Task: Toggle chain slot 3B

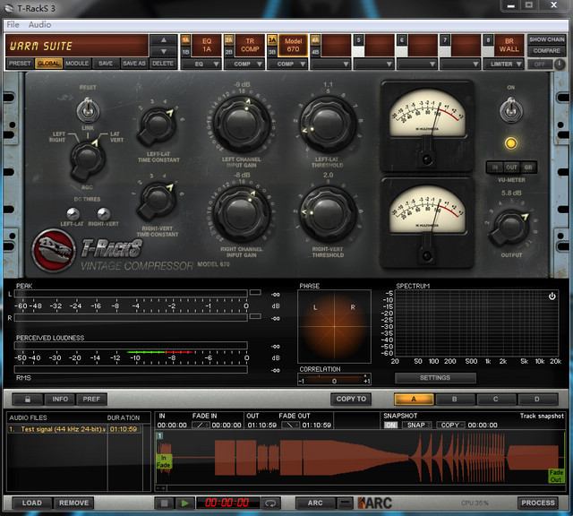Action: (272, 52)
